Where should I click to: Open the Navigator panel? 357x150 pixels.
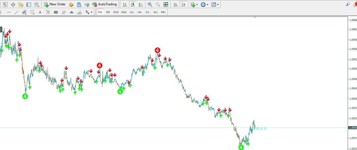click(21, 4)
